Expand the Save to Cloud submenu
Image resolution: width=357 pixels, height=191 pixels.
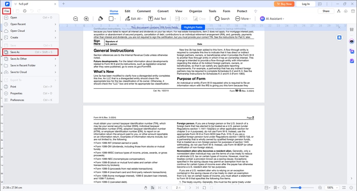31,72
